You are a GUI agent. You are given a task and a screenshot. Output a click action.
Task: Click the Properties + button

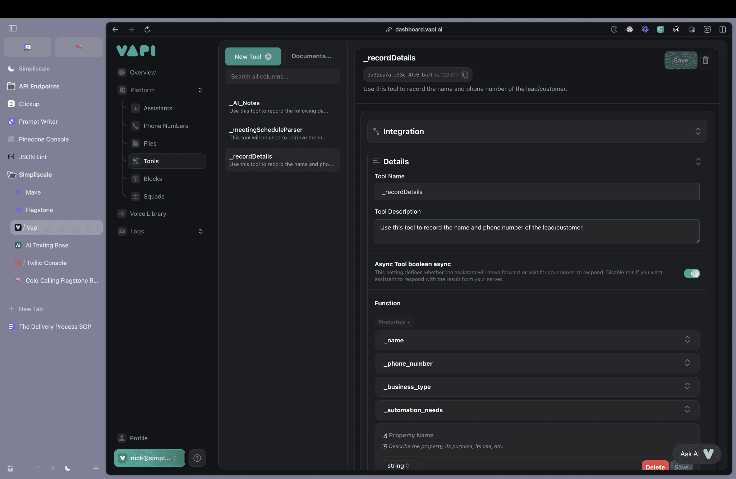pyautogui.click(x=394, y=322)
